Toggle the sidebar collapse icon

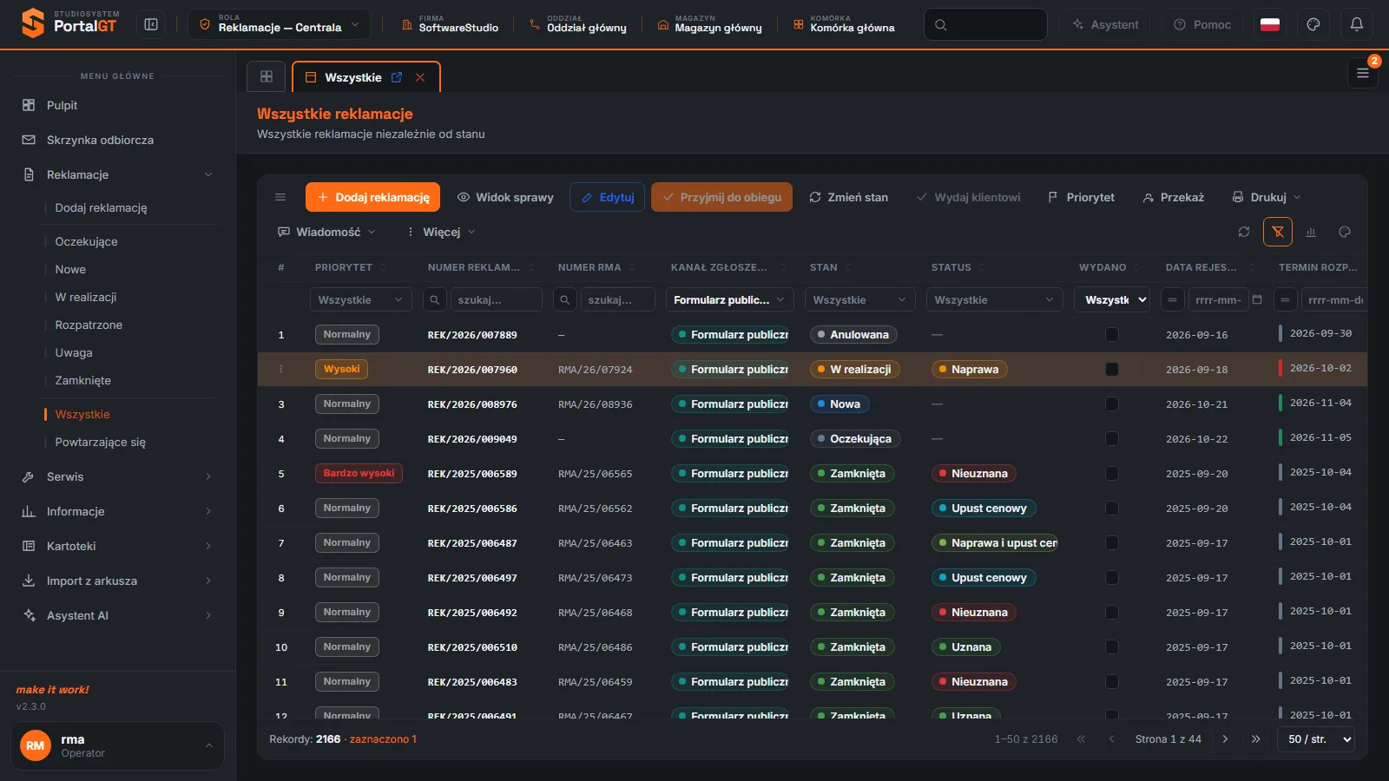[151, 24]
